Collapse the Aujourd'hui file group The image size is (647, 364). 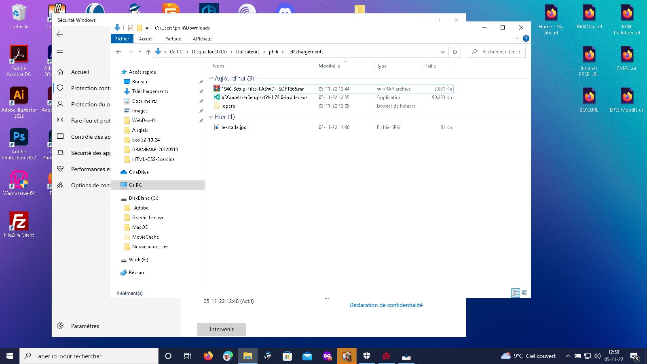click(x=211, y=78)
